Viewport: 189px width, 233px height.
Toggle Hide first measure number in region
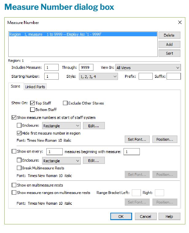19,133
